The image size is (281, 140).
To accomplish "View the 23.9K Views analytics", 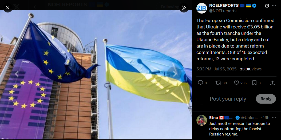I will [x=251, y=69].
